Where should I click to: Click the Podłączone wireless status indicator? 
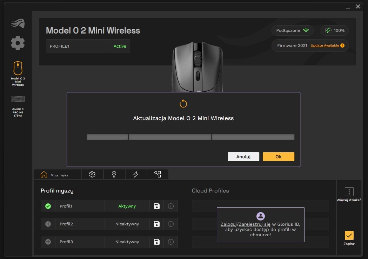pyautogui.click(x=293, y=30)
